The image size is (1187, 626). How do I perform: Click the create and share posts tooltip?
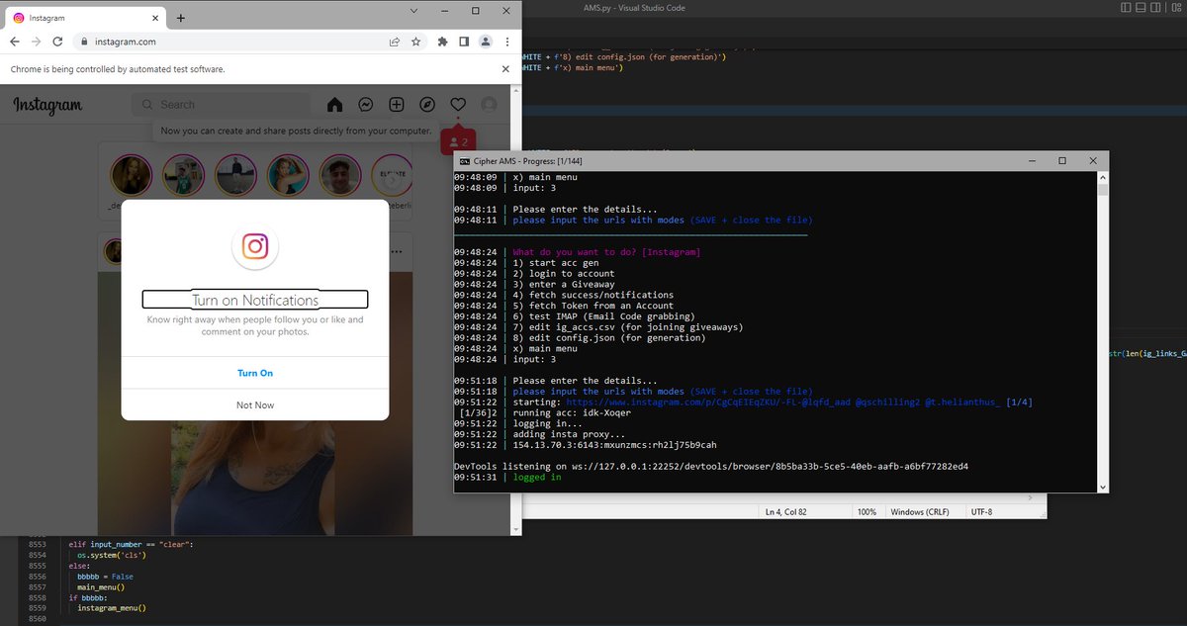pos(296,131)
